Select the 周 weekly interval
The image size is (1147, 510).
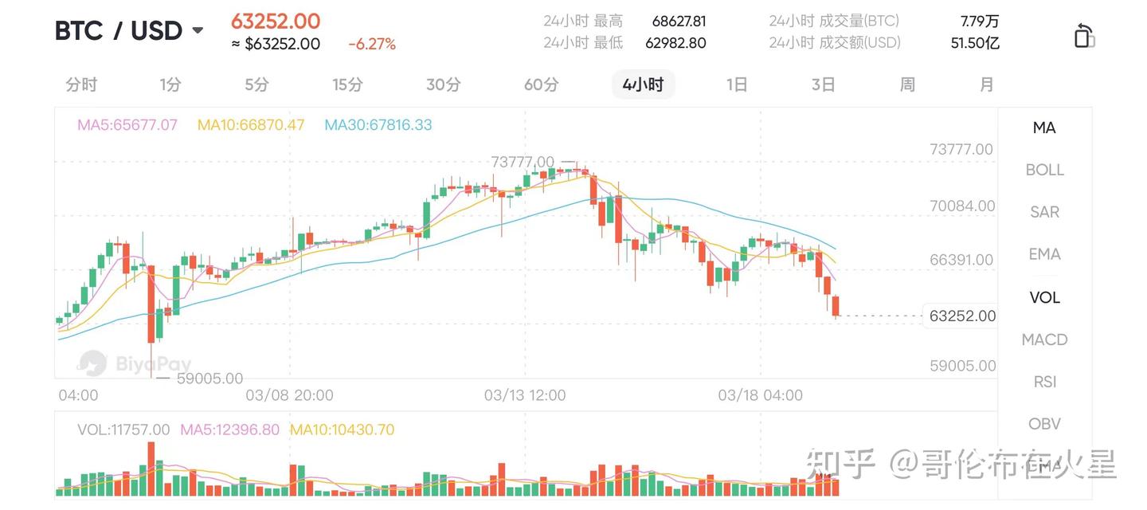tap(906, 83)
